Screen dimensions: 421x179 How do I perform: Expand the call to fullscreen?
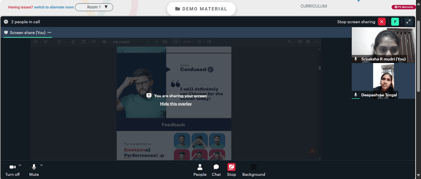click(x=408, y=22)
